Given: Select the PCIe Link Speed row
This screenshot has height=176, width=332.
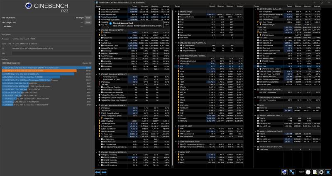Looking at the screenshot, I should click(x=287, y=85).
